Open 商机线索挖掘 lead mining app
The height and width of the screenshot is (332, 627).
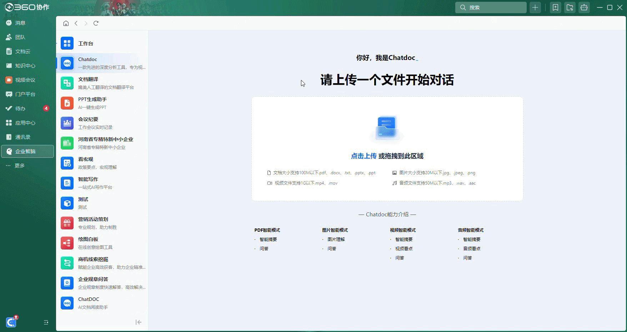coord(102,263)
